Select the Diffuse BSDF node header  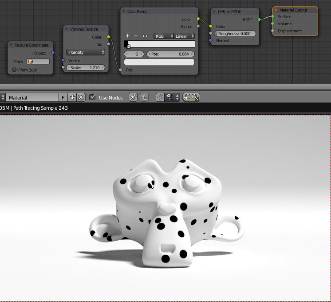pos(235,12)
